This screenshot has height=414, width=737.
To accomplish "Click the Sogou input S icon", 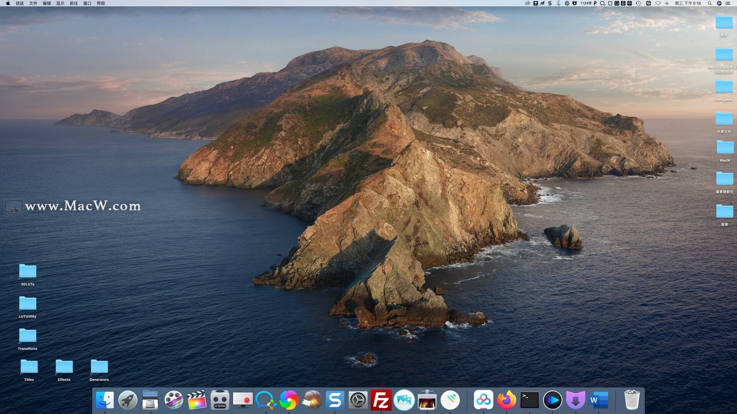I will coord(649,3).
